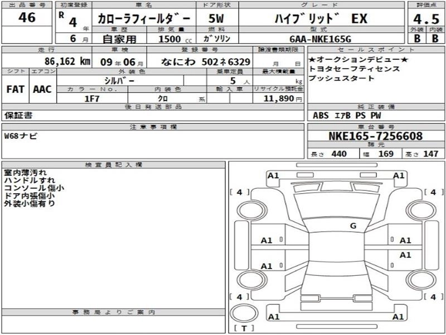This screenshot has width=446, height=335.
Task: Select inspector note ドア内張傷小
Action: [x=30, y=196]
